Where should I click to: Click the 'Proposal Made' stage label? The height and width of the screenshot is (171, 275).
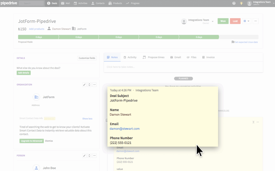tap(25, 42)
